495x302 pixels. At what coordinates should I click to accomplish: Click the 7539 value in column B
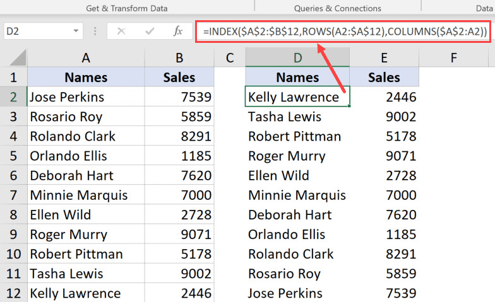[x=196, y=97]
